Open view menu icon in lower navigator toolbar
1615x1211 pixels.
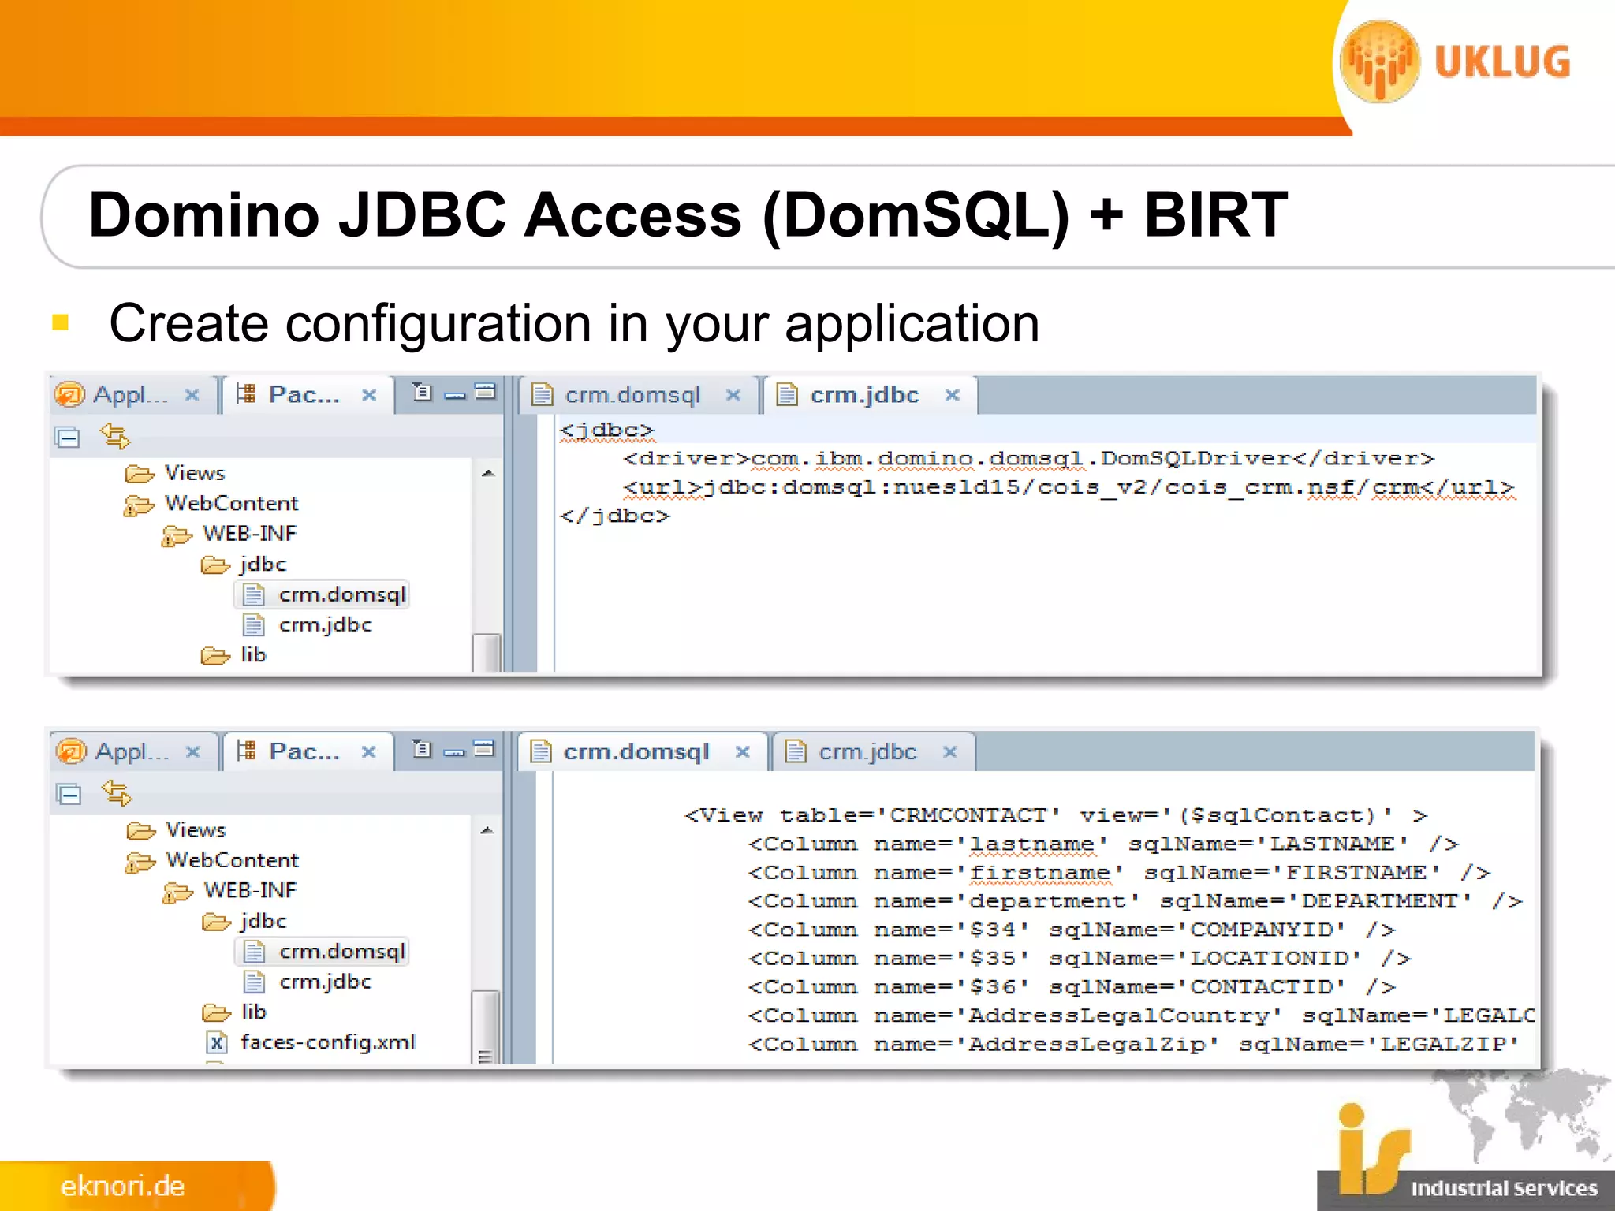point(423,749)
